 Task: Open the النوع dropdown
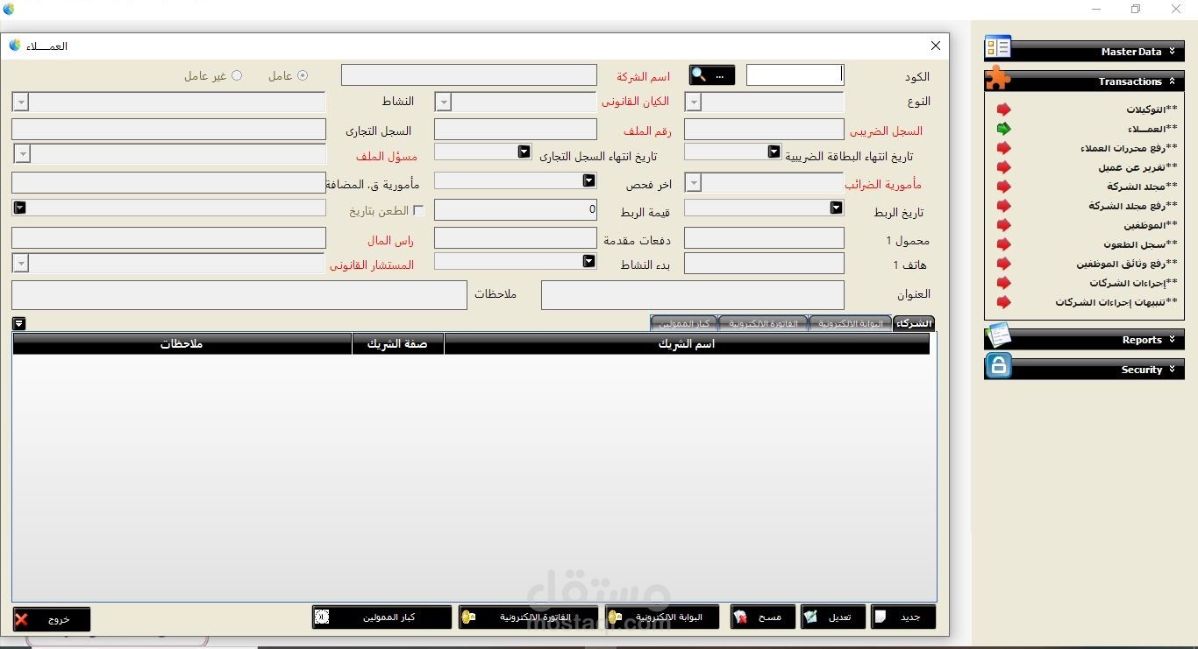(x=693, y=102)
